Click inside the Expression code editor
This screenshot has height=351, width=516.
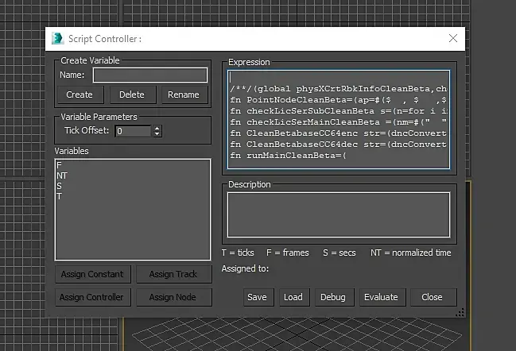click(339, 119)
